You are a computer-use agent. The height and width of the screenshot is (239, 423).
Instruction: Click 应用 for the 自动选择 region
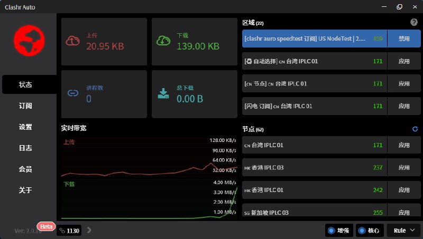point(404,61)
